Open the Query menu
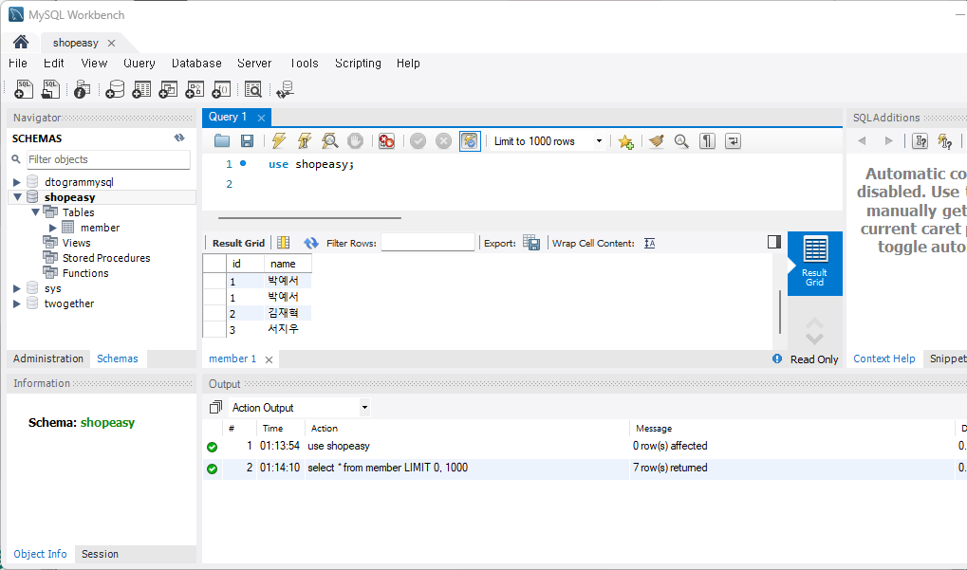Image resolution: width=967 pixels, height=570 pixels. click(139, 63)
